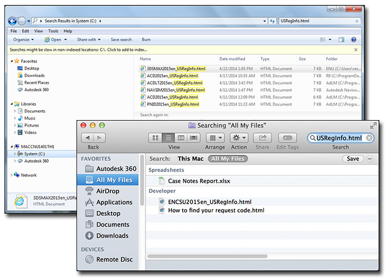Switch Finder to list view

click(169, 138)
